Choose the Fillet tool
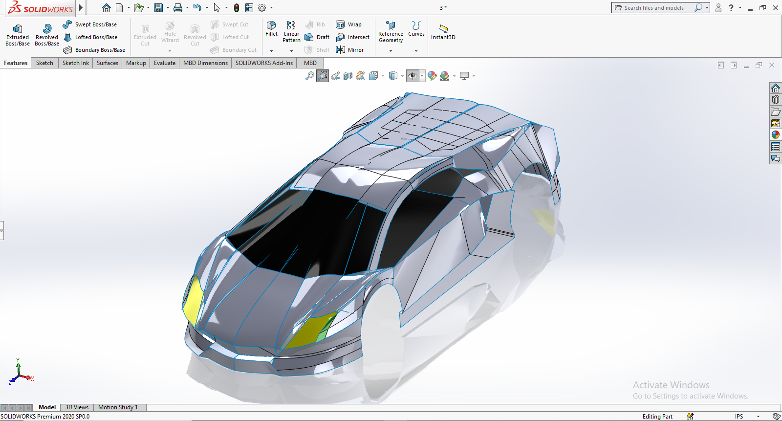Viewport: 782px width, 421px height. (272, 28)
